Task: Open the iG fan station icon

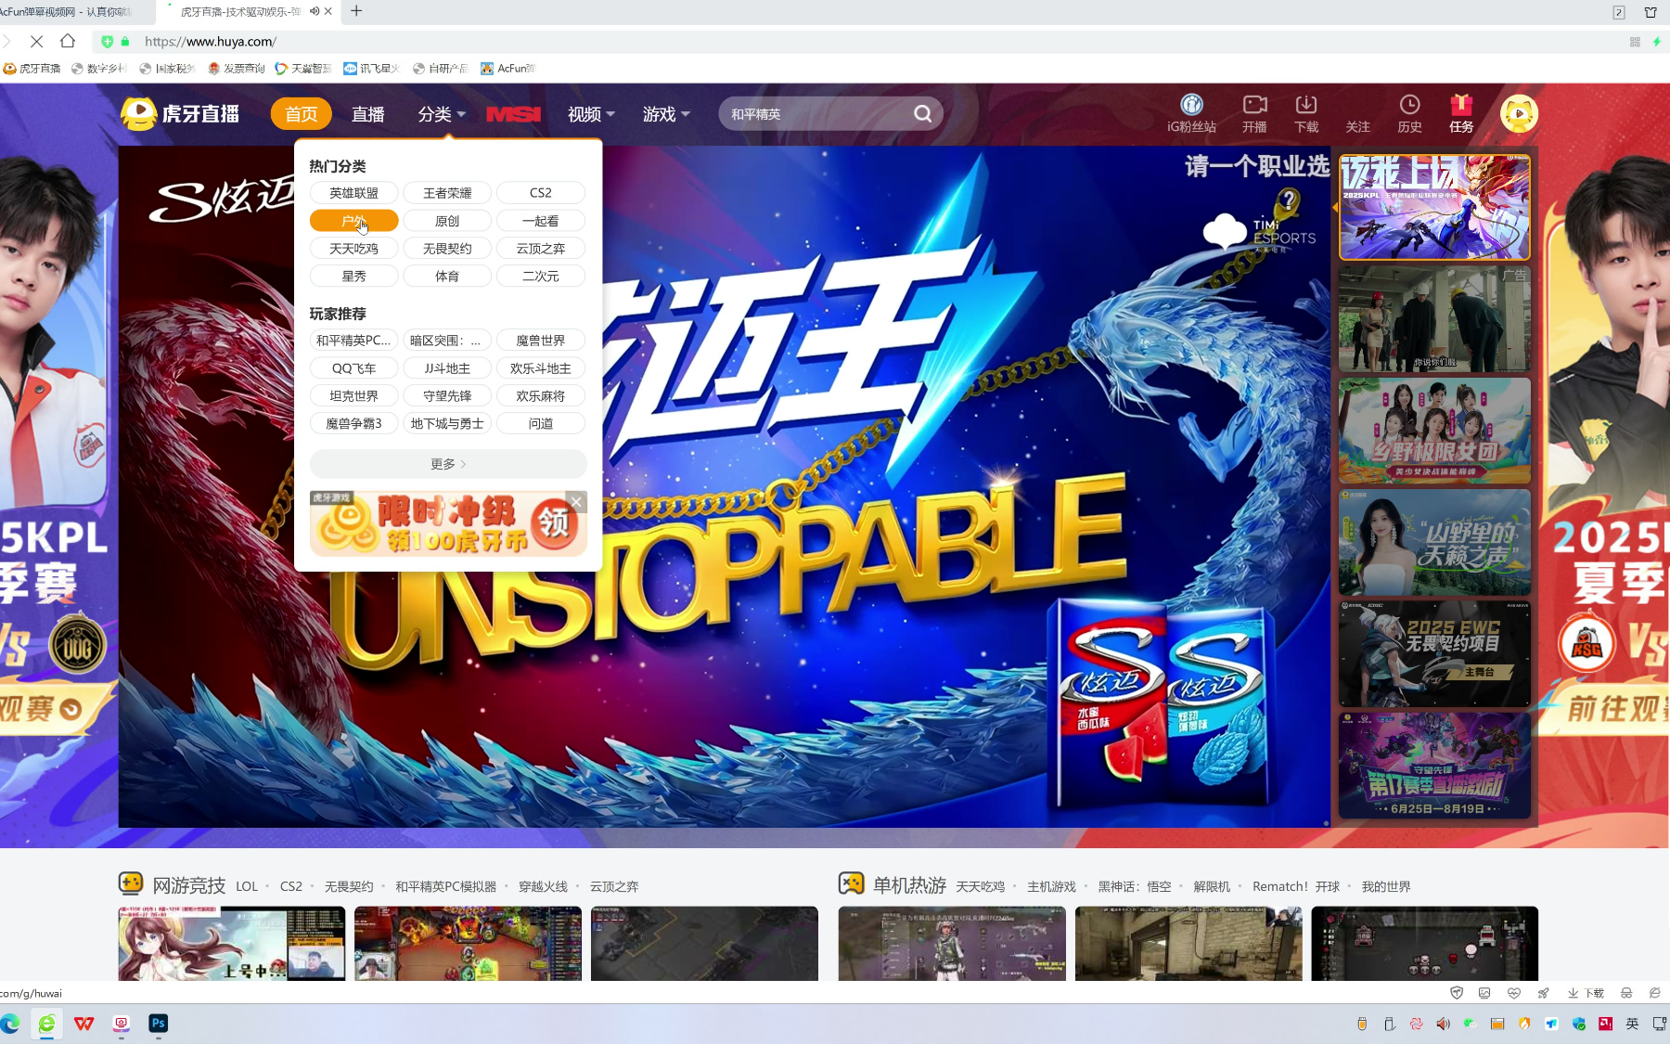Action: (1191, 104)
